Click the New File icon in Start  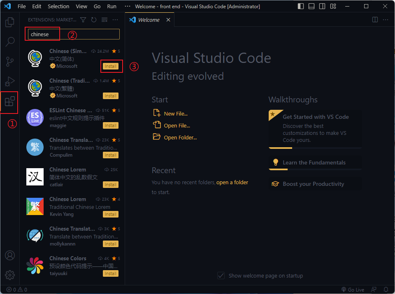[x=157, y=113]
